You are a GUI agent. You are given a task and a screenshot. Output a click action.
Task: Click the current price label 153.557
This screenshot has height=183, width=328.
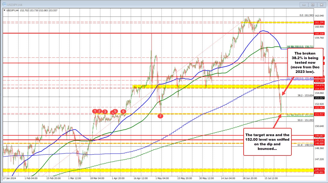click(320, 98)
